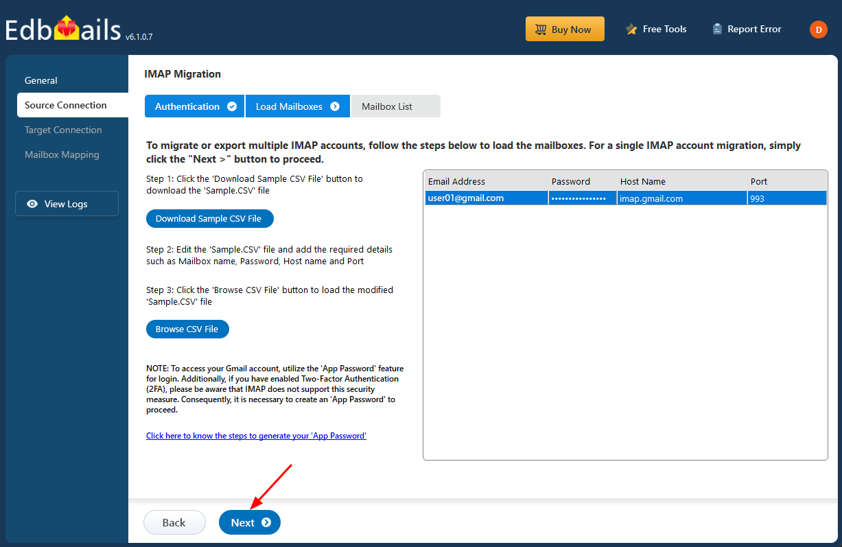Go Back to the previous step
Image resolution: width=842 pixels, height=547 pixels.
coord(174,523)
